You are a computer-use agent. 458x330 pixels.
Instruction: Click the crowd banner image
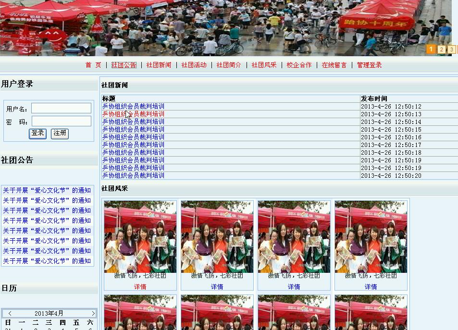(x=226, y=28)
